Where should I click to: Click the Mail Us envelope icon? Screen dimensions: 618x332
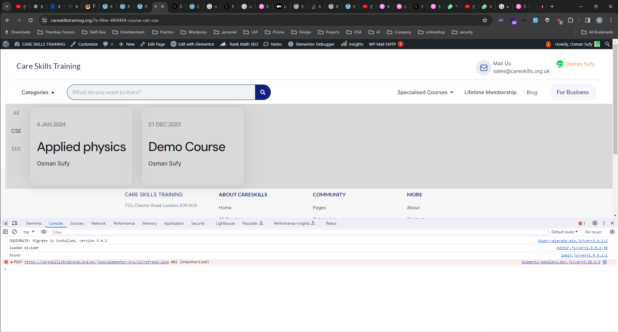pos(484,67)
